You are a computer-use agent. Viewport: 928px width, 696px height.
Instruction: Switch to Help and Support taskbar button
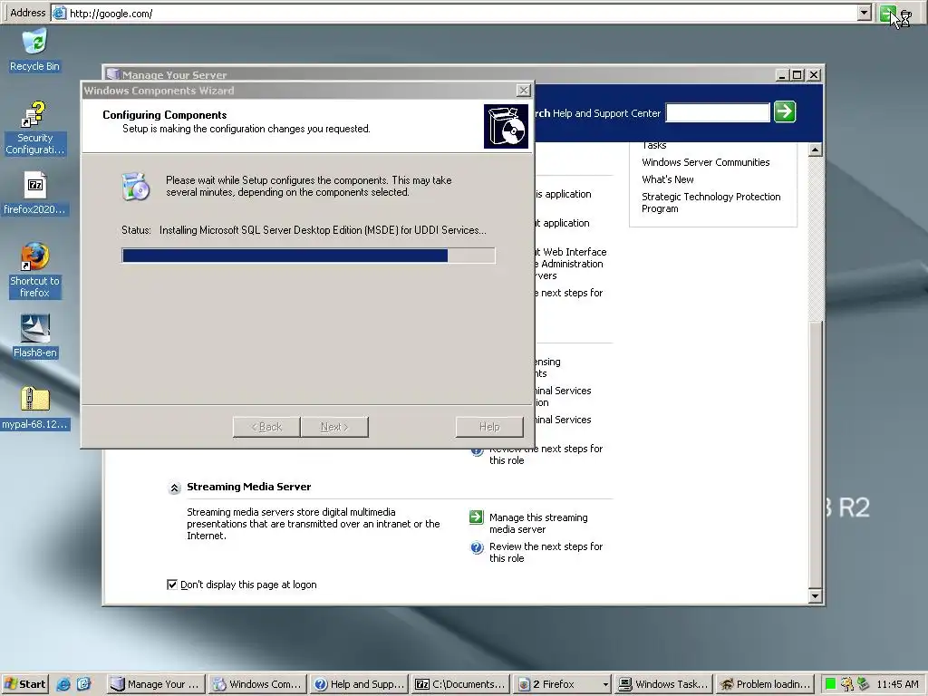[359, 684]
